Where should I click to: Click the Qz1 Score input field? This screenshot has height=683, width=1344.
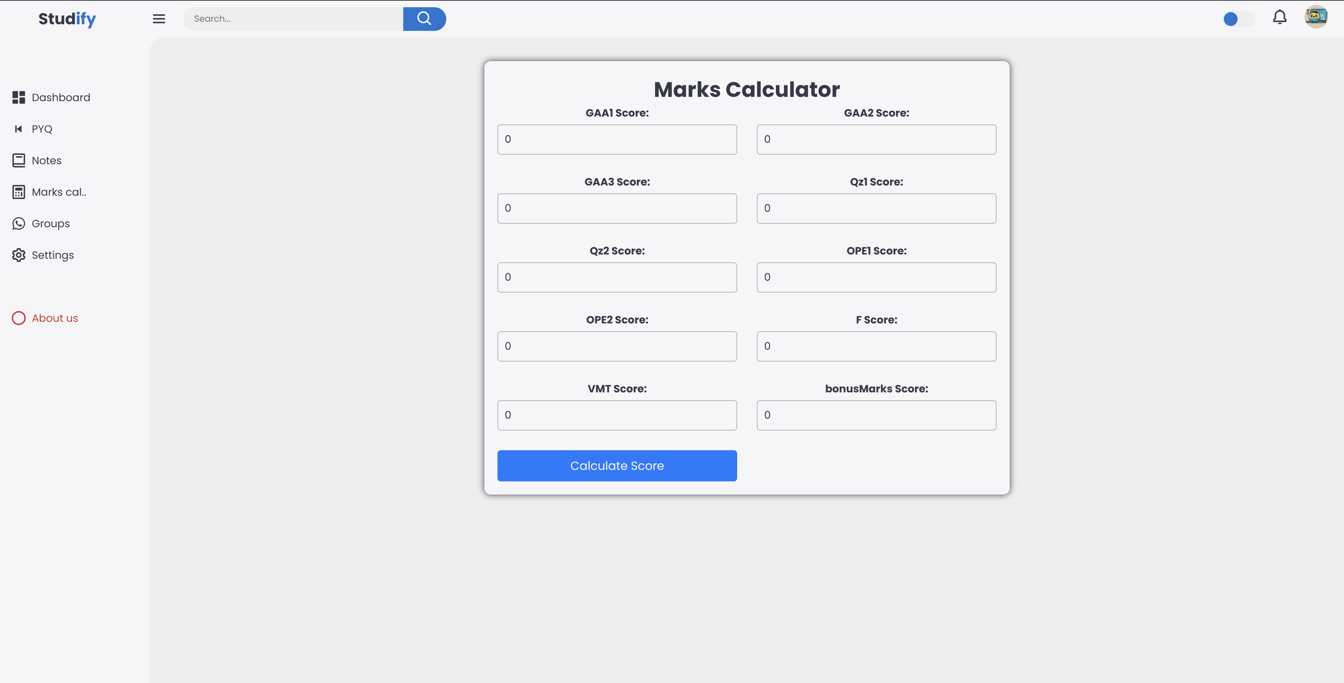click(x=876, y=208)
